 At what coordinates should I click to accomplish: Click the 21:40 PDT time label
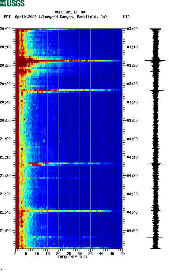coord(5,212)
